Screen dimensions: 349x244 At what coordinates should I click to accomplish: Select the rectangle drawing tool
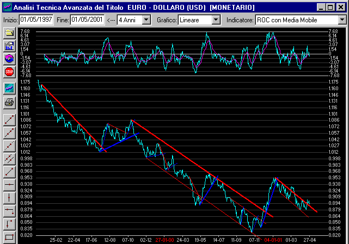point(9,236)
